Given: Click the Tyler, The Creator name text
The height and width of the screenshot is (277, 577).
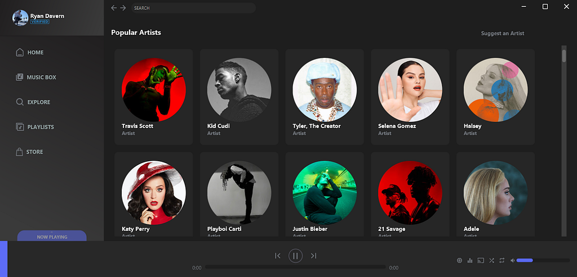Looking at the screenshot, I should tap(317, 126).
